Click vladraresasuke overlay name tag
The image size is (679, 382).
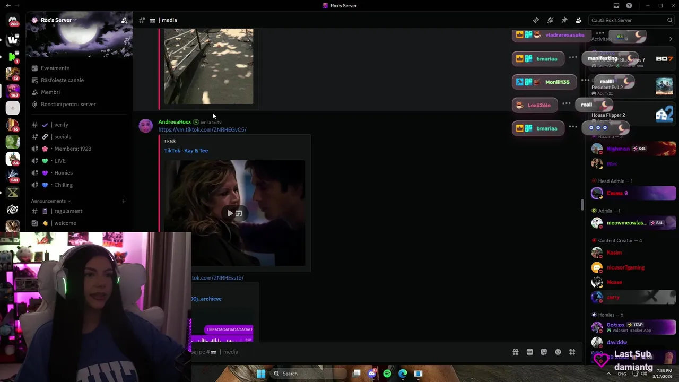pos(552,35)
